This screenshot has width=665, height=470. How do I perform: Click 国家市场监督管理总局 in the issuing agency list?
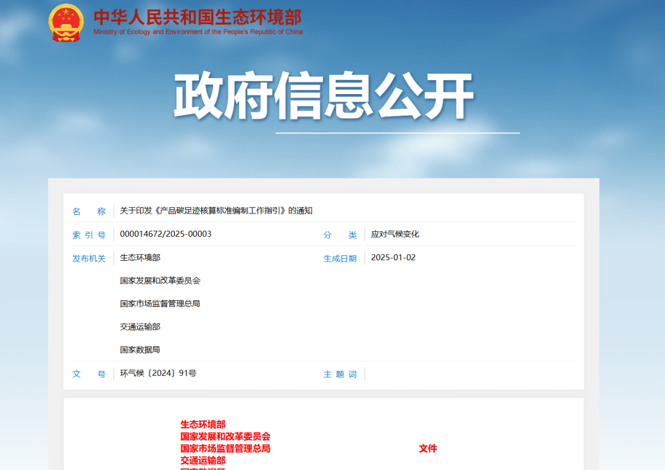(x=160, y=304)
